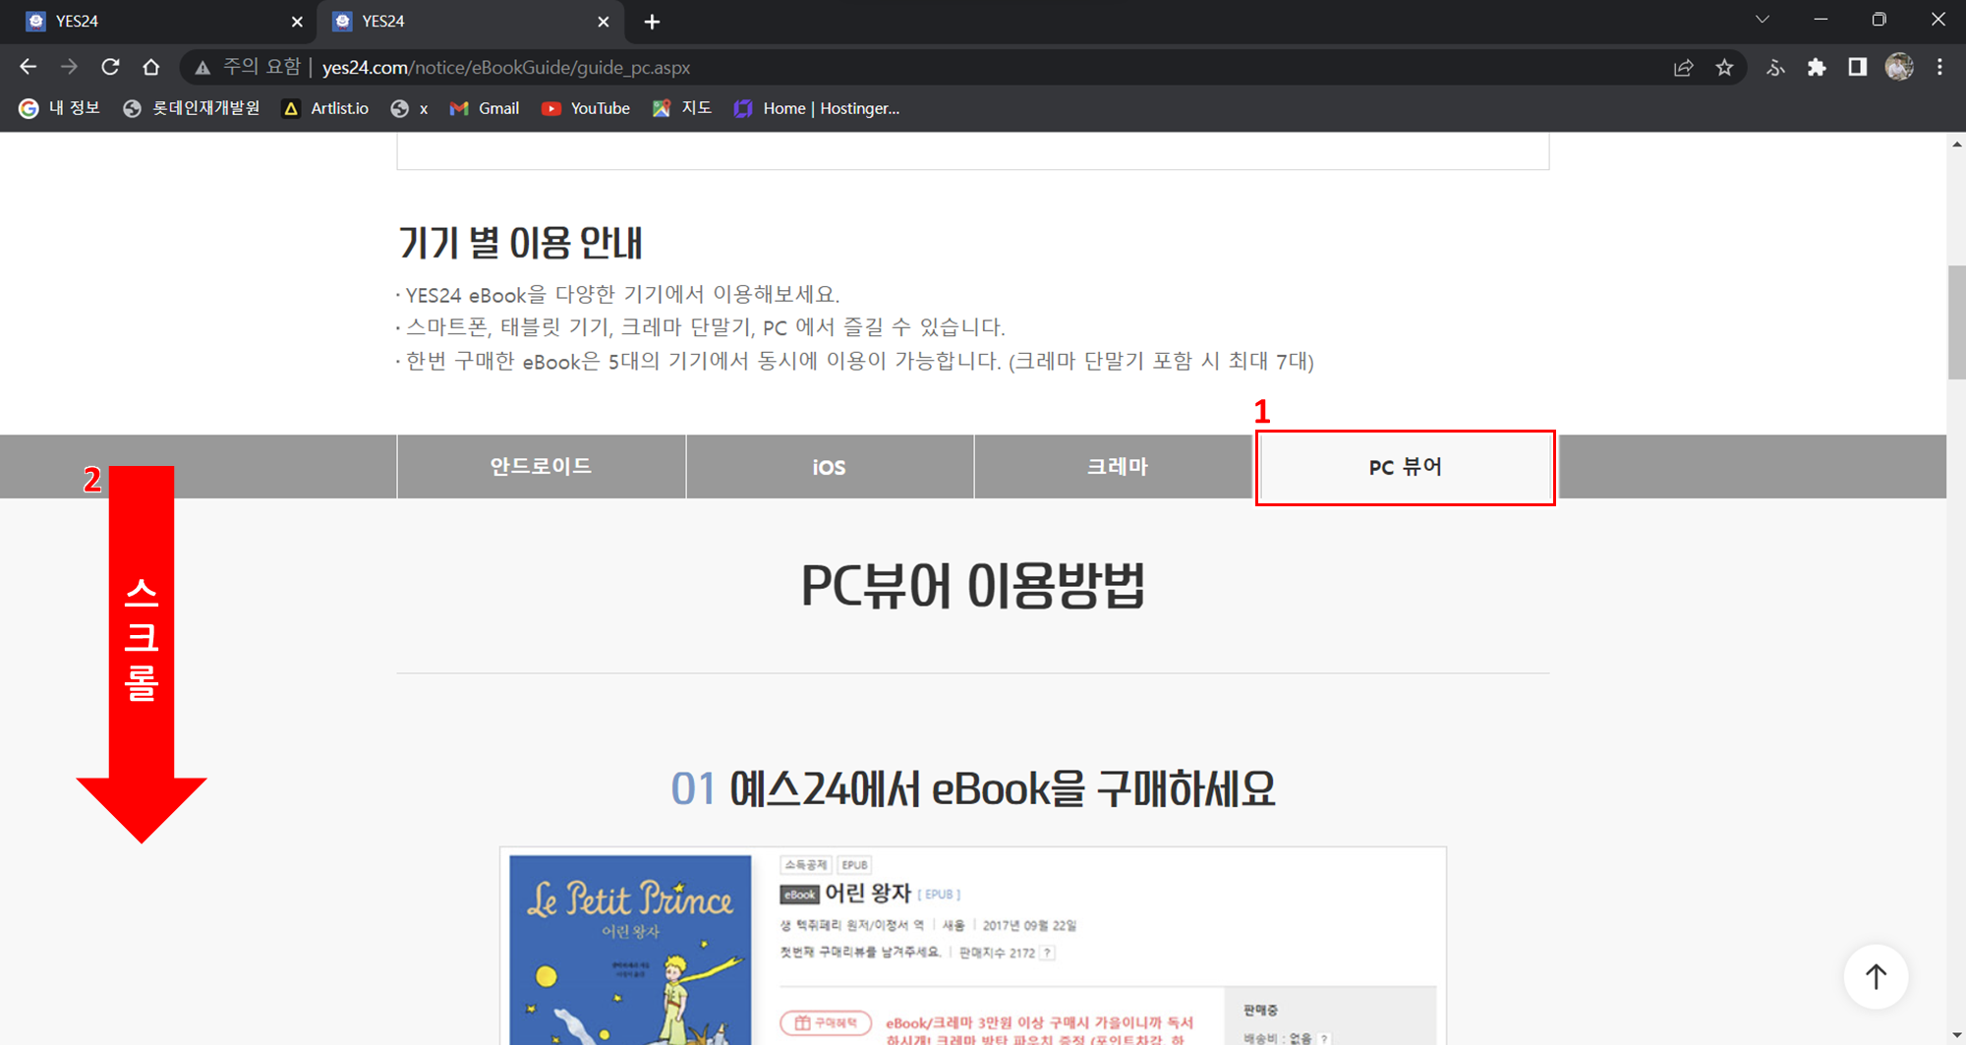Click the PC뷰어 이용방법 heading
The image size is (1966, 1045).
[x=973, y=586]
